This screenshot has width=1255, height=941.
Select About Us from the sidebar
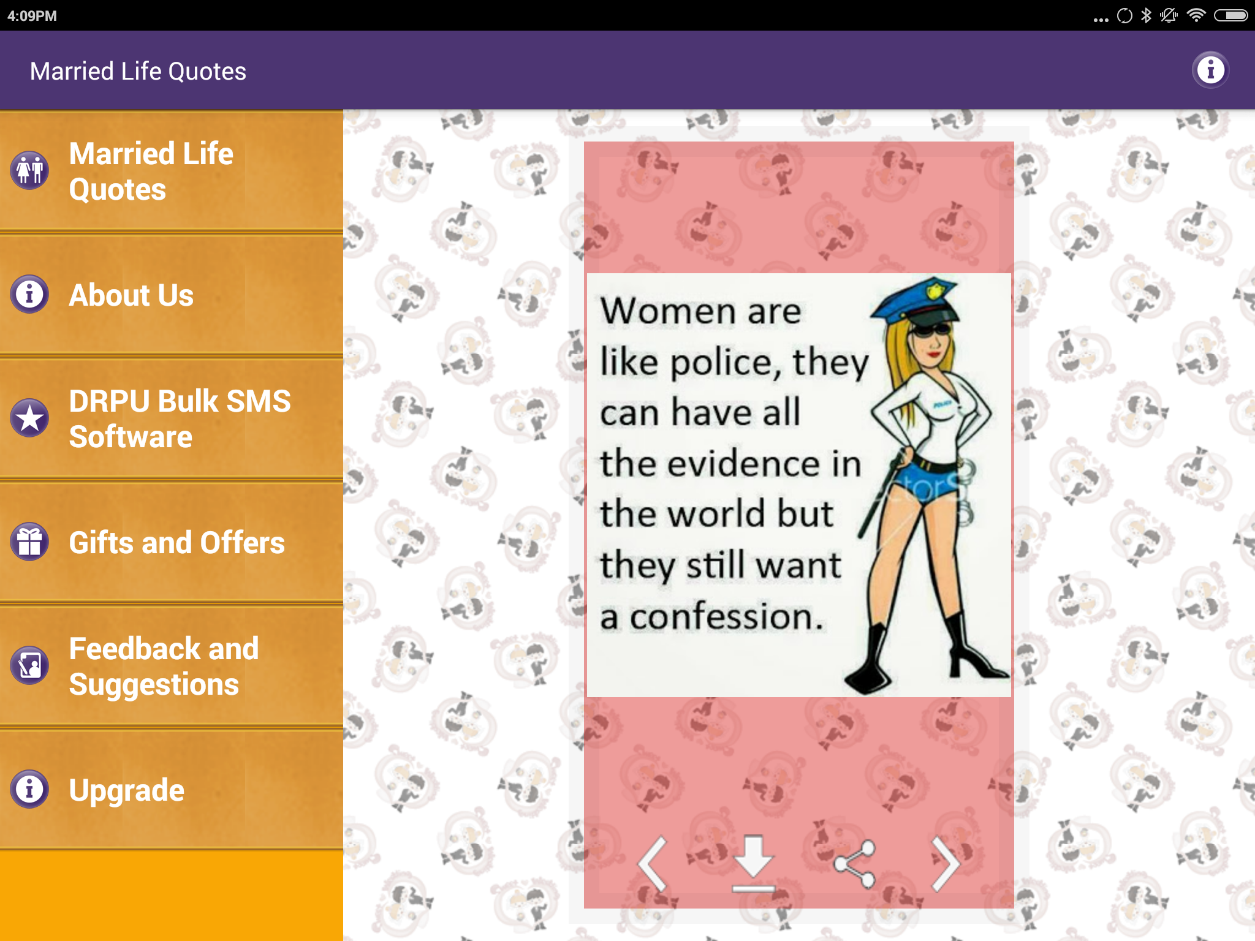coord(131,295)
